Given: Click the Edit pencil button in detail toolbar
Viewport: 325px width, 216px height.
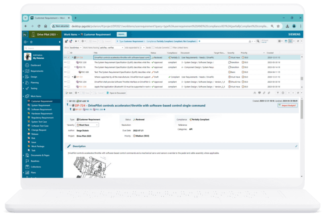Looking at the screenshot, I should pos(69,93).
